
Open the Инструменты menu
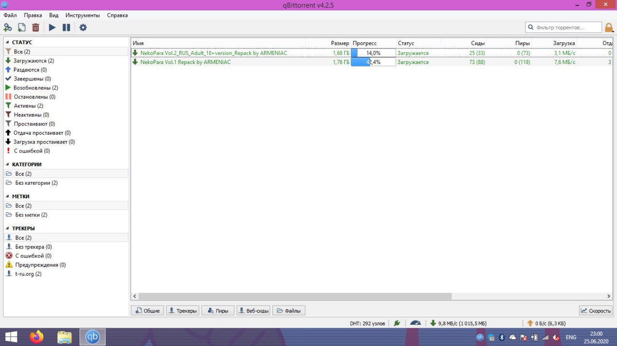(82, 15)
